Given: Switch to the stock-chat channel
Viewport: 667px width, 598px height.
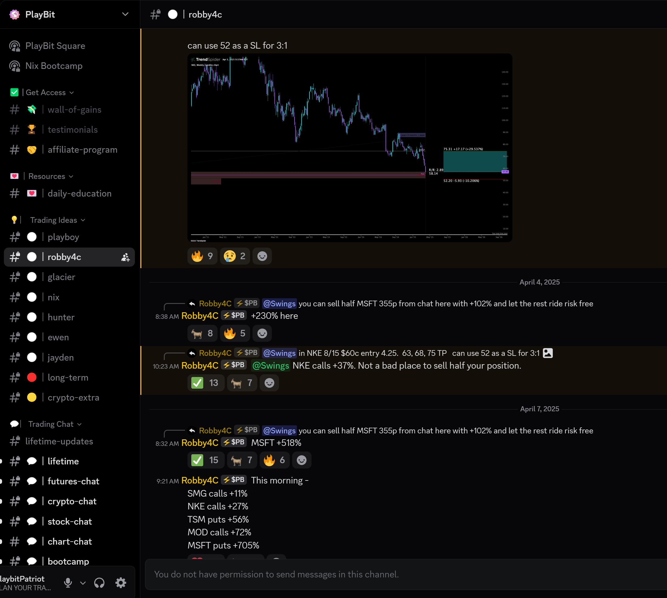Looking at the screenshot, I should (69, 521).
